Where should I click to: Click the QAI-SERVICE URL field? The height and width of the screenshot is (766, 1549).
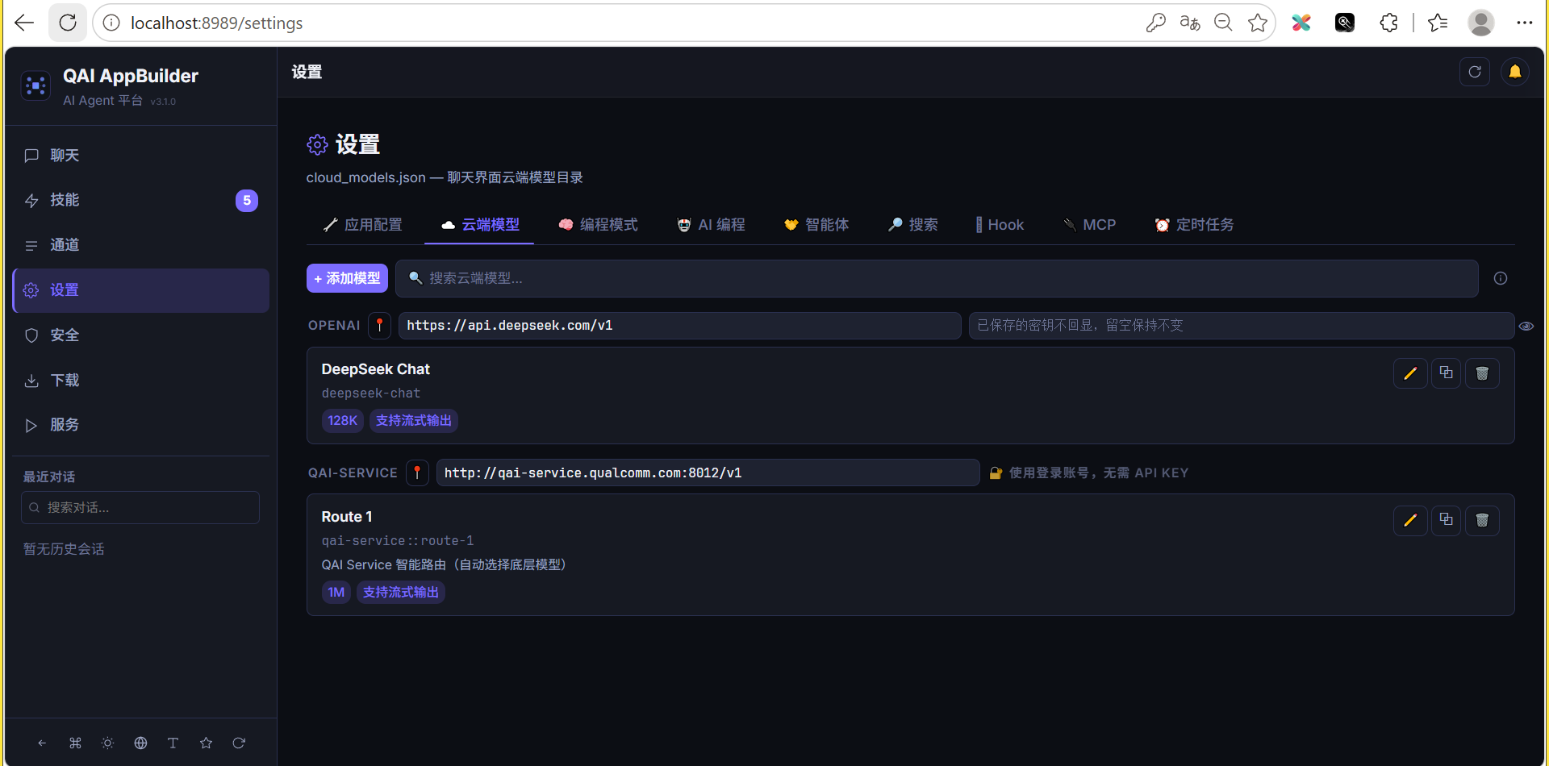click(x=708, y=473)
